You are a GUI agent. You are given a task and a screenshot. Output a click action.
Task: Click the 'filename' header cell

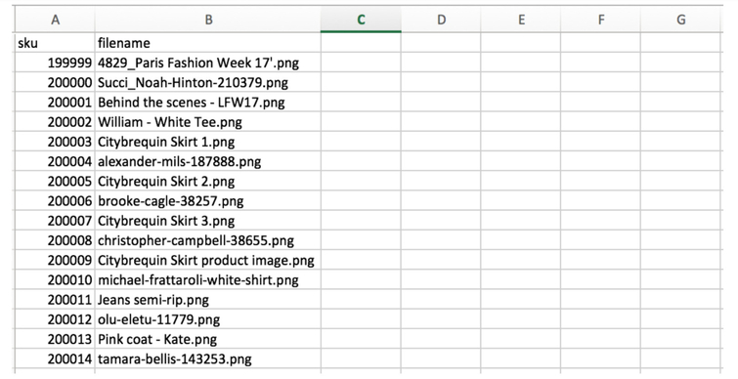(208, 43)
